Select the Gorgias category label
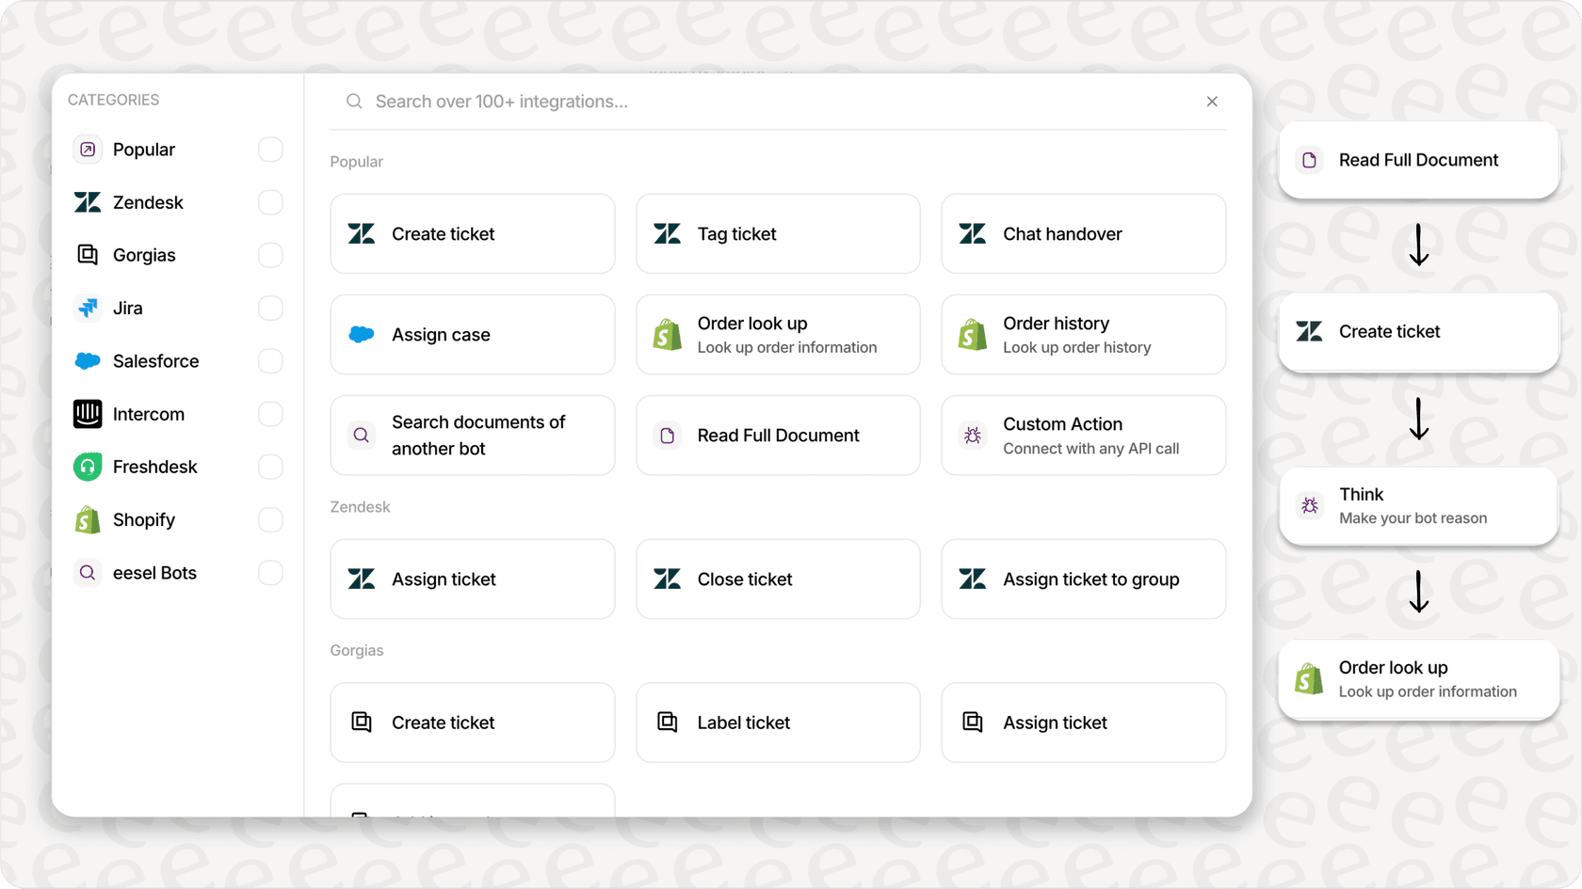 click(144, 255)
